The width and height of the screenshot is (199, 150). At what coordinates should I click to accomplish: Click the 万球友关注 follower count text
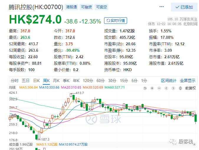[182, 19]
